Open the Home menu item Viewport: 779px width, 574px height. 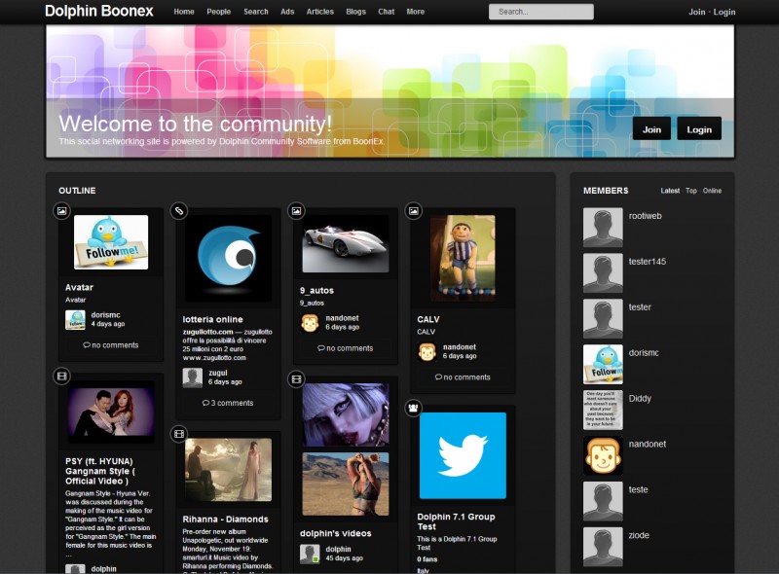tap(184, 12)
